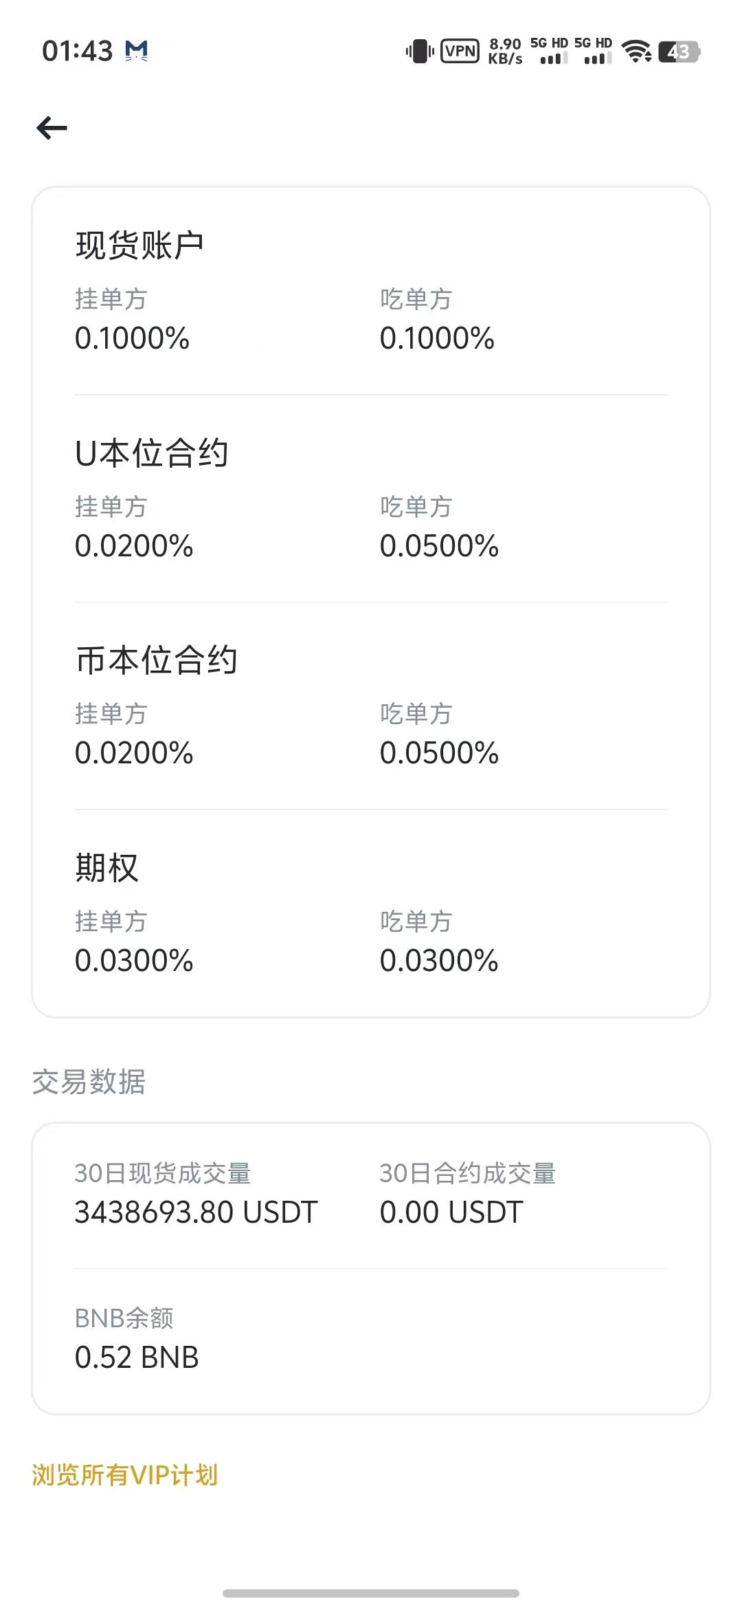Tap the first 5G HD signal indicator
Screen dimensions: 742x1612
(549, 52)
